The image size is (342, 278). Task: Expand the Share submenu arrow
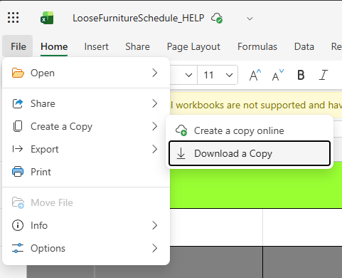click(x=154, y=103)
